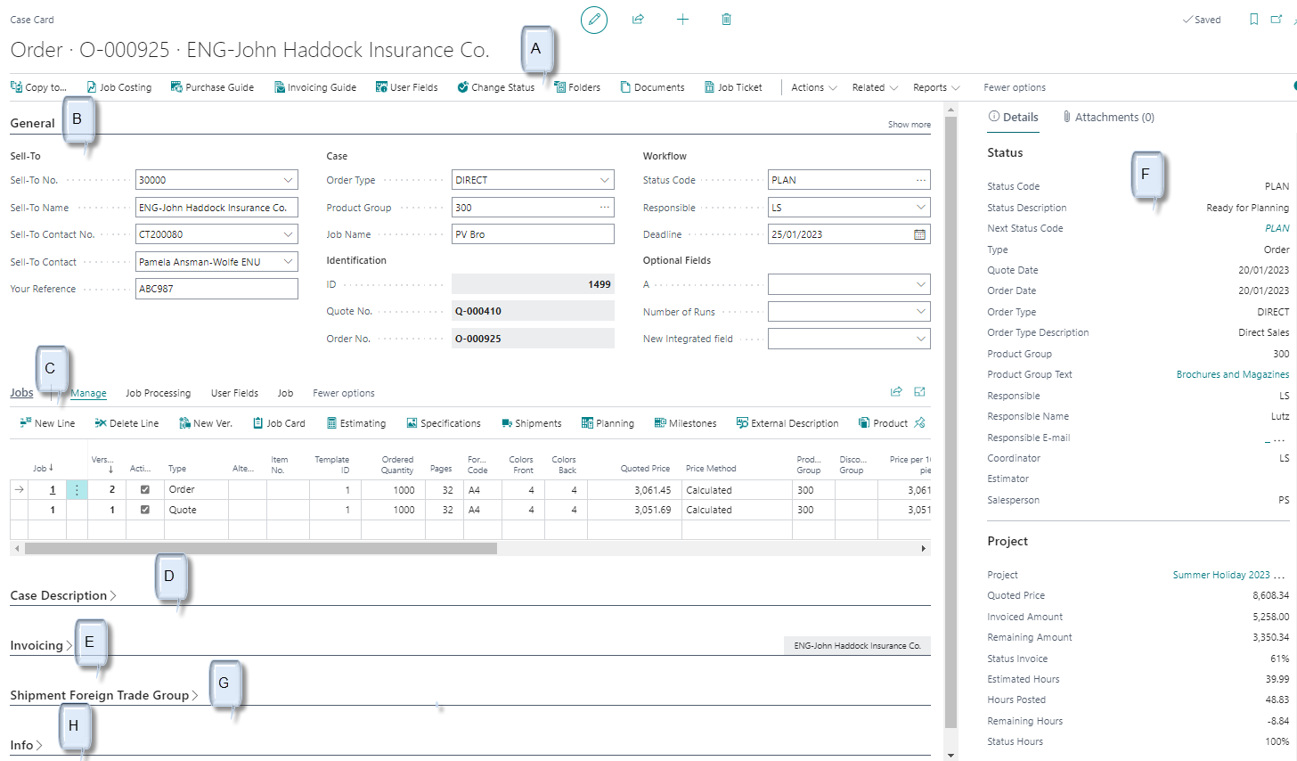Open Documents action

653,87
